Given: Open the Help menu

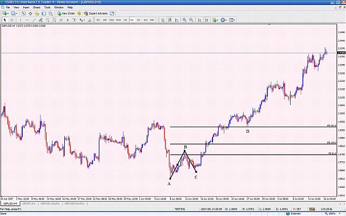Looking at the screenshot, I should pos(70,7).
